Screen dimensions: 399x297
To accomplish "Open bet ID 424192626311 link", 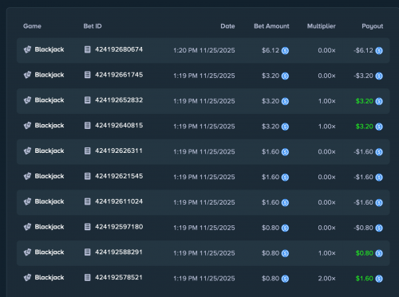I will tap(119, 150).
